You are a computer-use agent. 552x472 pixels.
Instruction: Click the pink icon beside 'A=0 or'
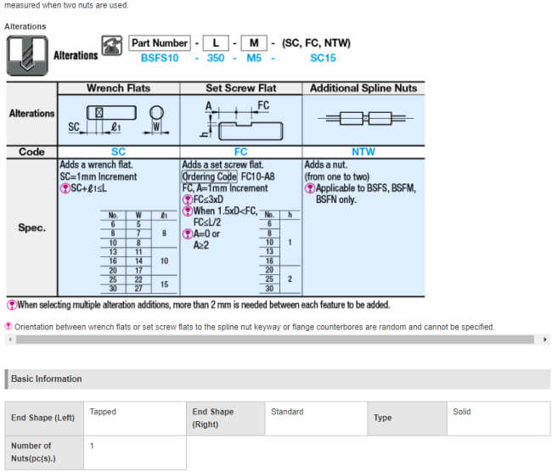pyautogui.click(x=187, y=233)
